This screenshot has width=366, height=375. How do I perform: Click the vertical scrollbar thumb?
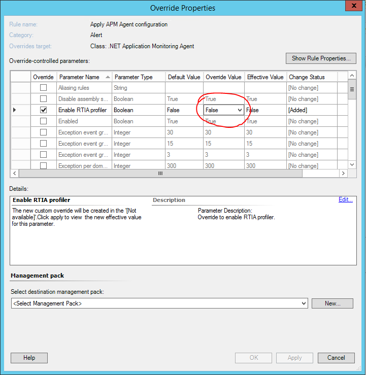[352, 89]
